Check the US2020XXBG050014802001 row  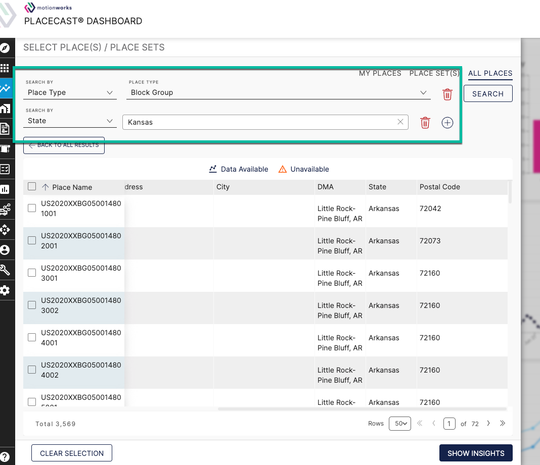tap(32, 240)
